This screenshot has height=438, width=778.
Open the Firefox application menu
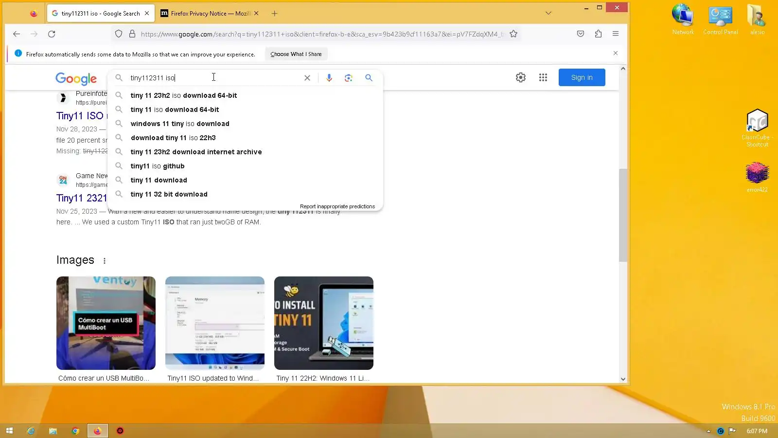point(616,34)
